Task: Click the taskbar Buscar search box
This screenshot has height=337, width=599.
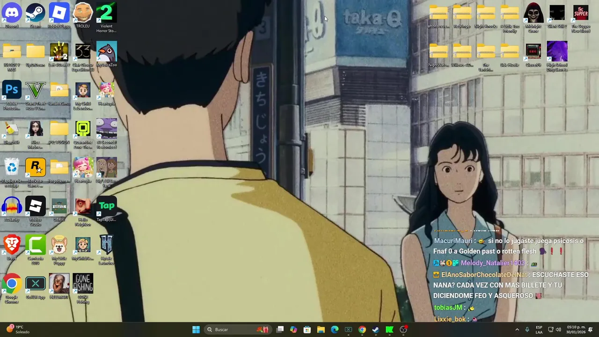Action: (x=237, y=330)
